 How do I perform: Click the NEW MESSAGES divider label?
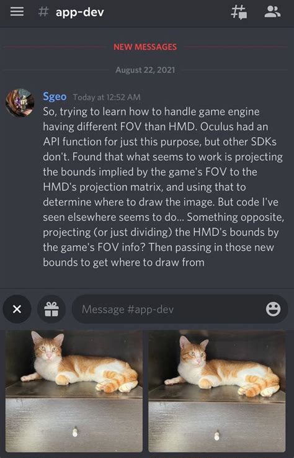pyautogui.click(x=145, y=47)
